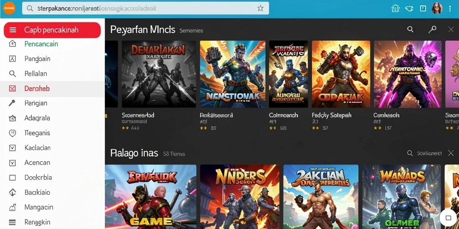Toggle the checkbox beside Acencan
This screenshot has width=459, height=229.
[12, 163]
